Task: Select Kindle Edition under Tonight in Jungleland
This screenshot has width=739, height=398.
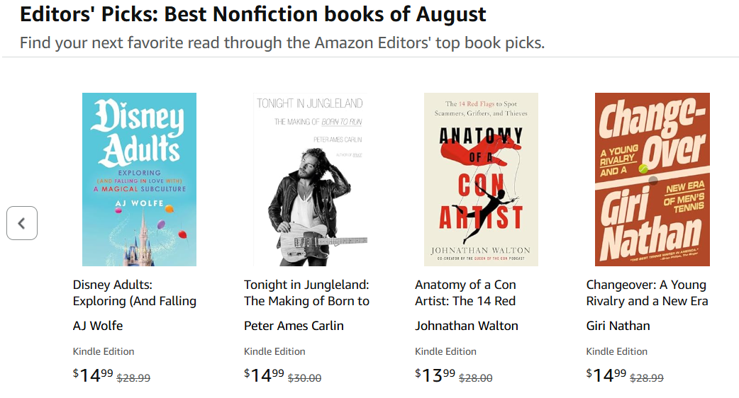Action: (274, 351)
